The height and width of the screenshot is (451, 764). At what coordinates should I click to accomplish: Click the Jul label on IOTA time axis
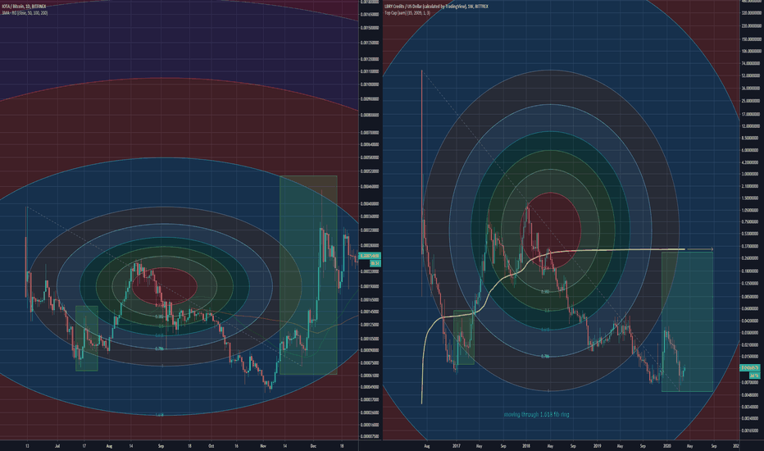(x=57, y=445)
